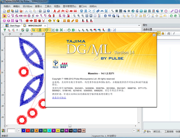Click the color palette icon at bottom left

(4, 131)
